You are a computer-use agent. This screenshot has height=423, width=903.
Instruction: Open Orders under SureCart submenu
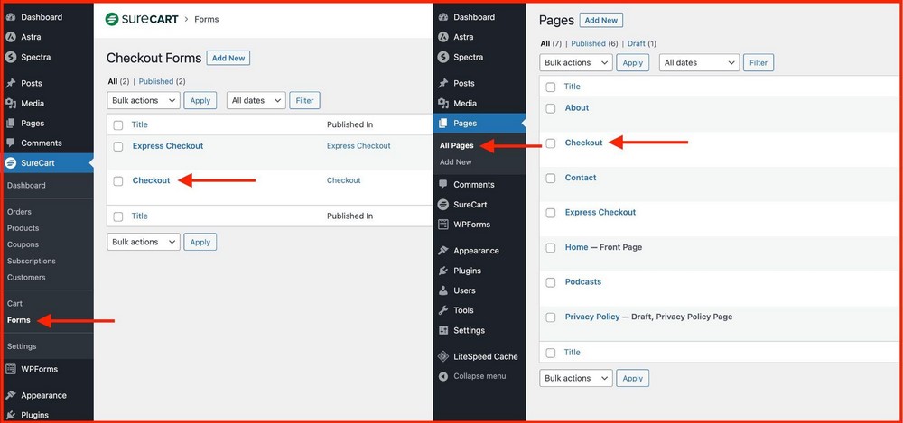[19, 212]
